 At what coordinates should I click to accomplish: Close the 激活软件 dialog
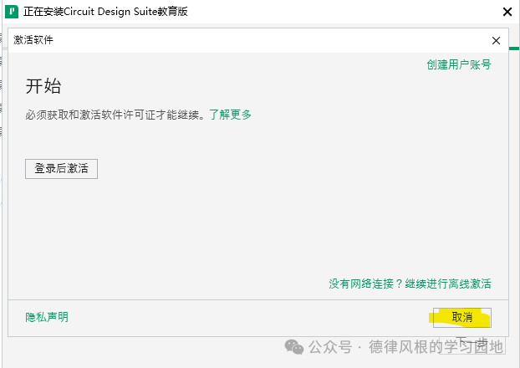496,40
